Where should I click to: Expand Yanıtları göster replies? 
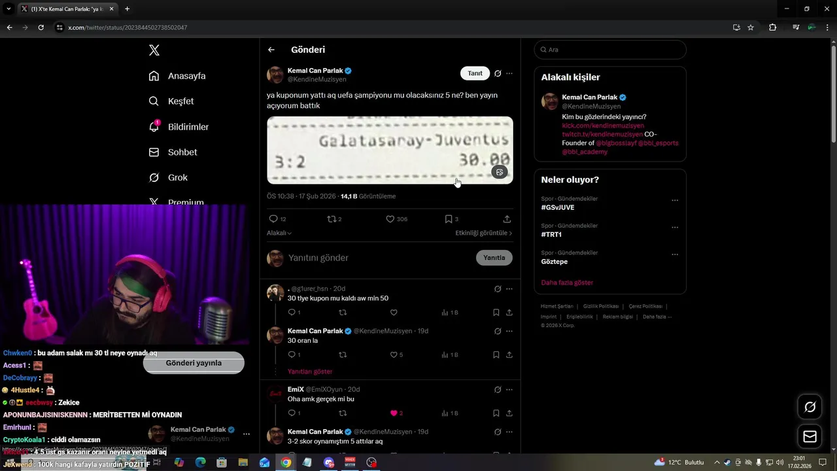(310, 372)
